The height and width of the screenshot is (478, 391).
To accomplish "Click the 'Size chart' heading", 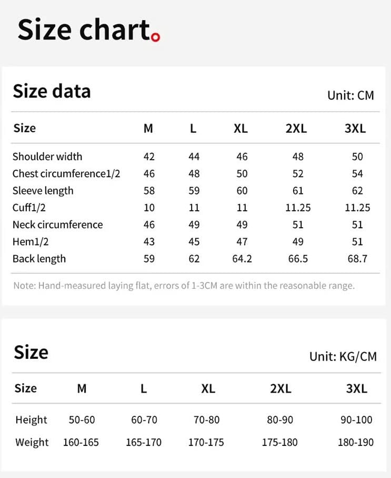I will pyautogui.click(x=84, y=30).
